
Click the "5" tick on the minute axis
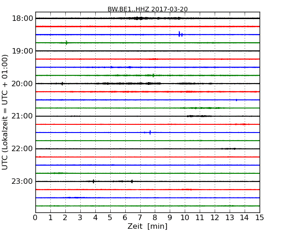[x=110, y=217]
